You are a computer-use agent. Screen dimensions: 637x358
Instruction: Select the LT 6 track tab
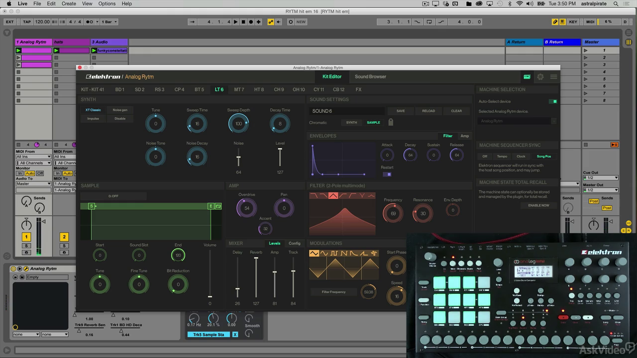click(219, 89)
